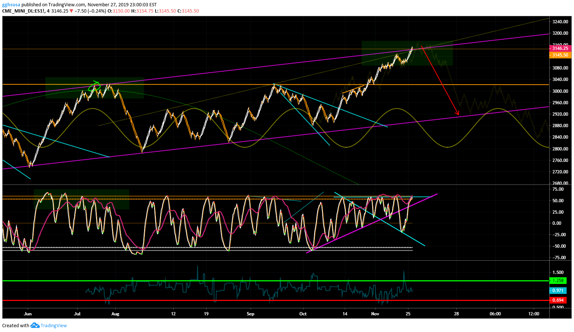Click the 2960.00 price axis tick
The image size is (574, 332).
point(560,103)
